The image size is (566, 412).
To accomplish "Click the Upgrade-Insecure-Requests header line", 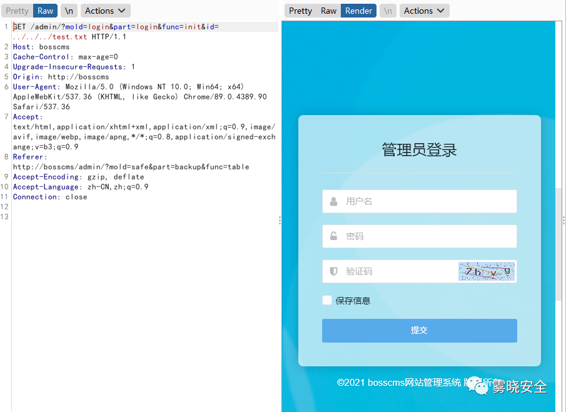I will coord(74,67).
